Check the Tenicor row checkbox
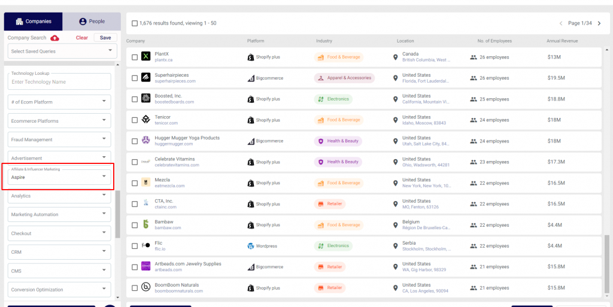The width and height of the screenshot is (613, 307). click(x=135, y=120)
